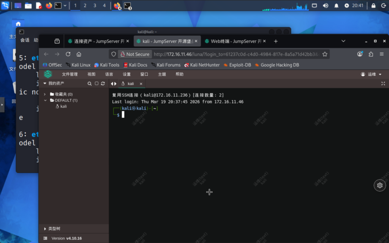Switch to workspace 3 in the panel
The image size is (389, 243).
[x=95, y=6]
